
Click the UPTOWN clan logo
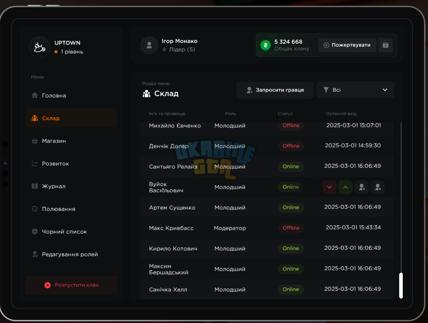click(40, 47)
